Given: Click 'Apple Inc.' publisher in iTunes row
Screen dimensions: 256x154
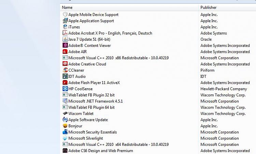Looking at the screenshot, I should click(209, 27).
